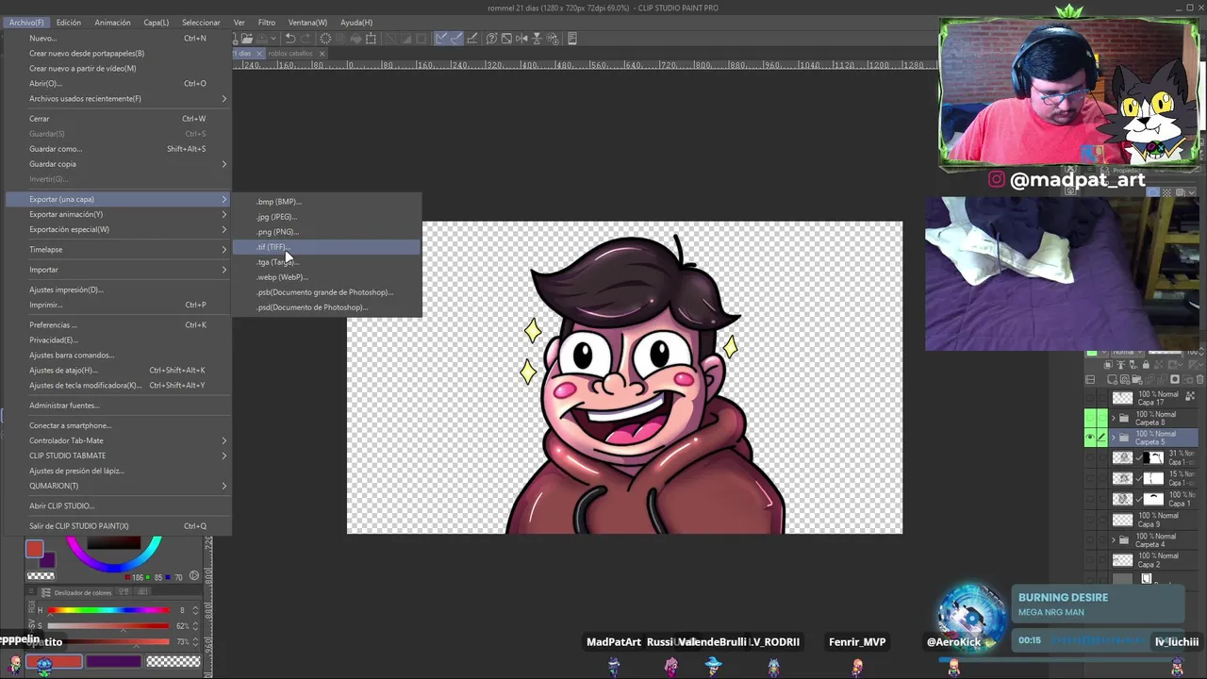Click the New Layer Folder icon
Viewport: 1207px width, 679px height.
tap(1137, 379)
